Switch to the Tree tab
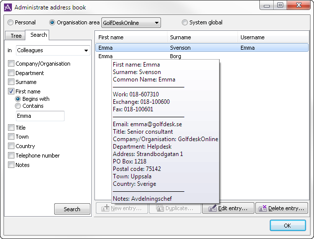314x239 pixels. pos(16,36)
